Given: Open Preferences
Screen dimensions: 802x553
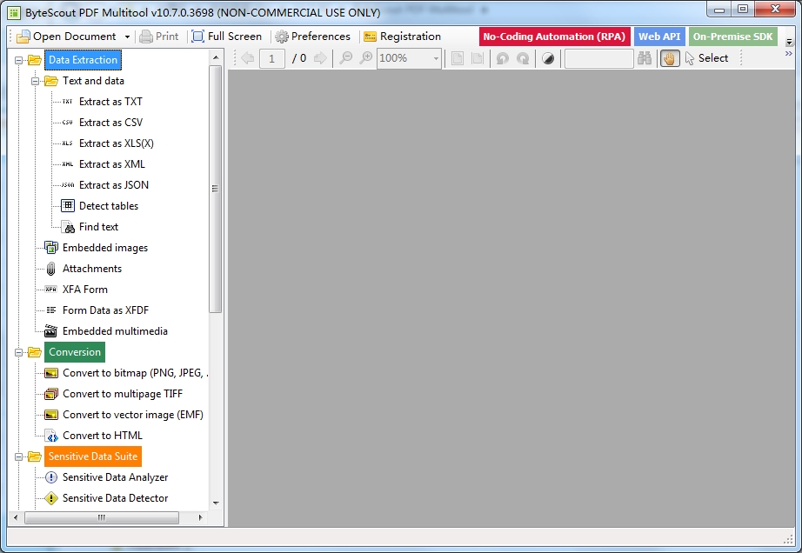Looking at the screenshot, I should (312, 37).
